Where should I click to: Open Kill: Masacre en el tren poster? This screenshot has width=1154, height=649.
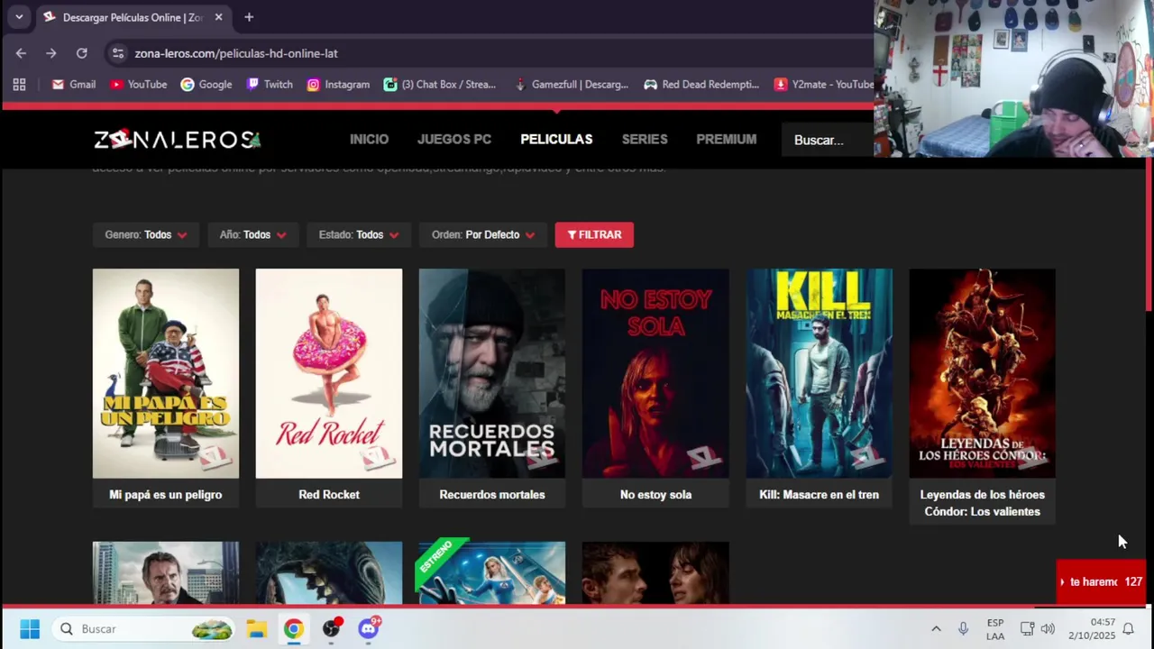819,373
